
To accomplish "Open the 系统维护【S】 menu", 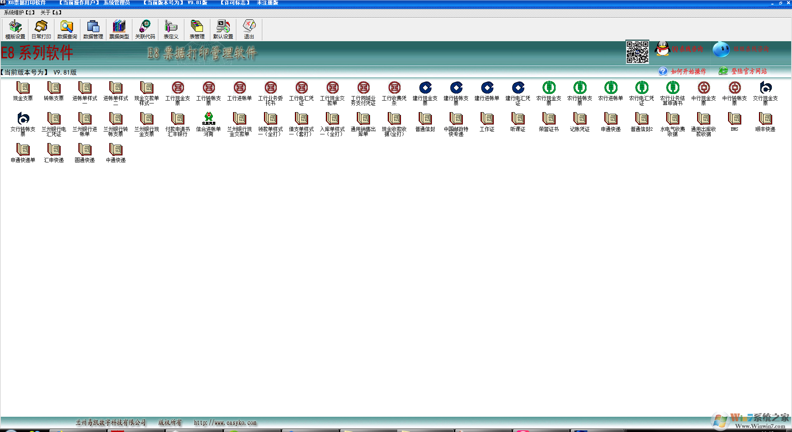I will [19, 12].
